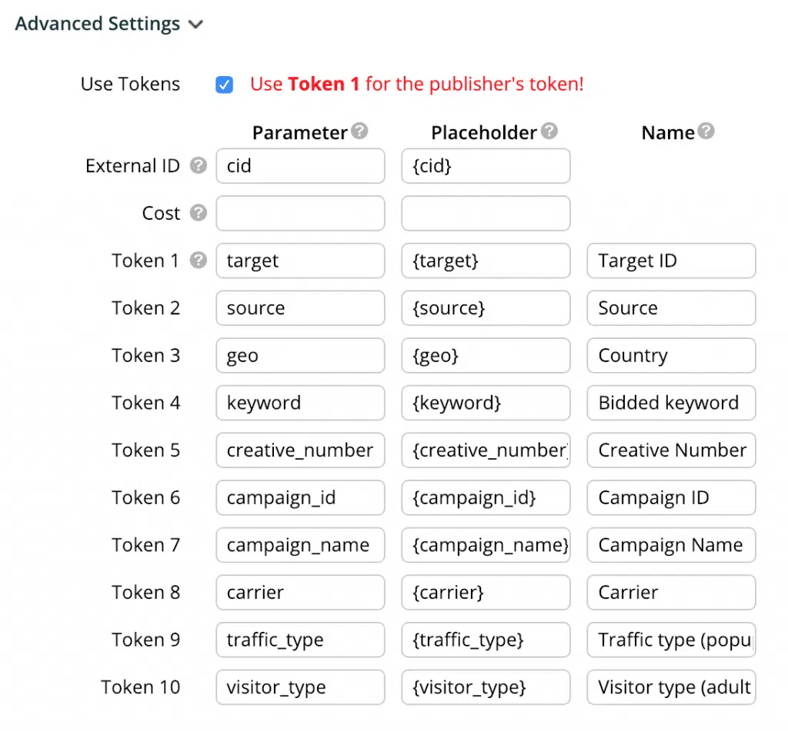Viewport: 788px width, 731px height.
Task: Collapse the Advanced Settings section
Action: click(196, 25)
